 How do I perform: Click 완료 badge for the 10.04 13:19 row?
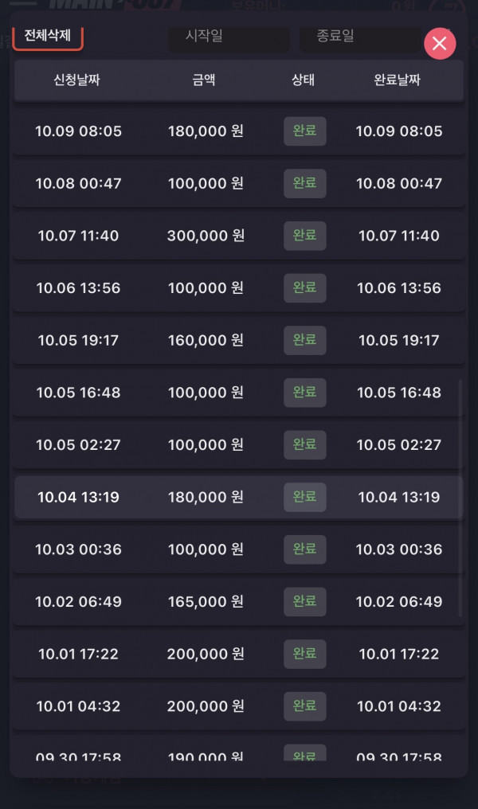click(304, 497)
